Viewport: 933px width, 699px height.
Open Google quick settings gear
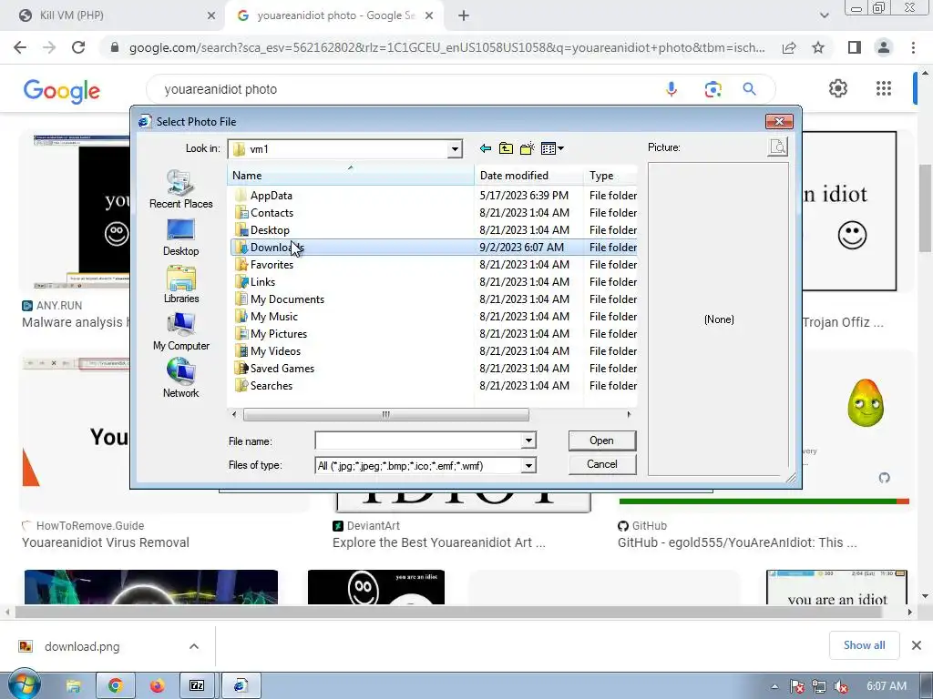click(x=838, y=88)
